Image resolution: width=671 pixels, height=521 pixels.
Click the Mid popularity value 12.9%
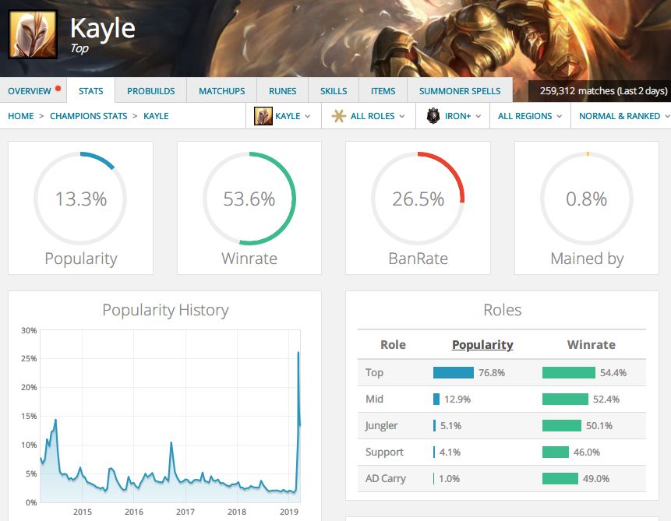[x=457, y=399]
